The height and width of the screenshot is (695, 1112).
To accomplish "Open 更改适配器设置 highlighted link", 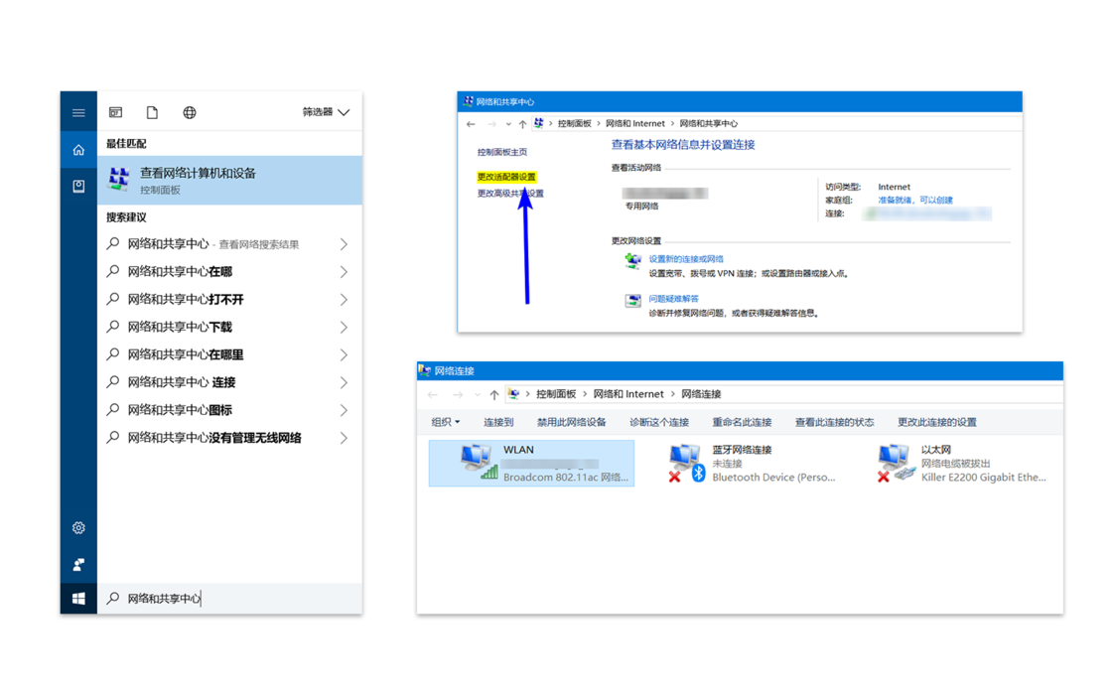I will click(507, 177).
